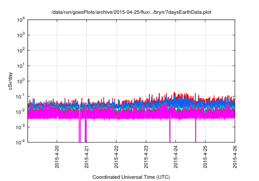
Task: Click the 2015-4-24 date label
Action: (x=176, y=157)
